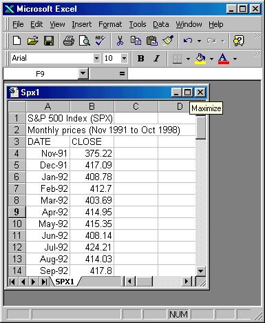Click the Undo arrow button
The height and width of the screenshot is (323, 265).
[x=188, y=41]
